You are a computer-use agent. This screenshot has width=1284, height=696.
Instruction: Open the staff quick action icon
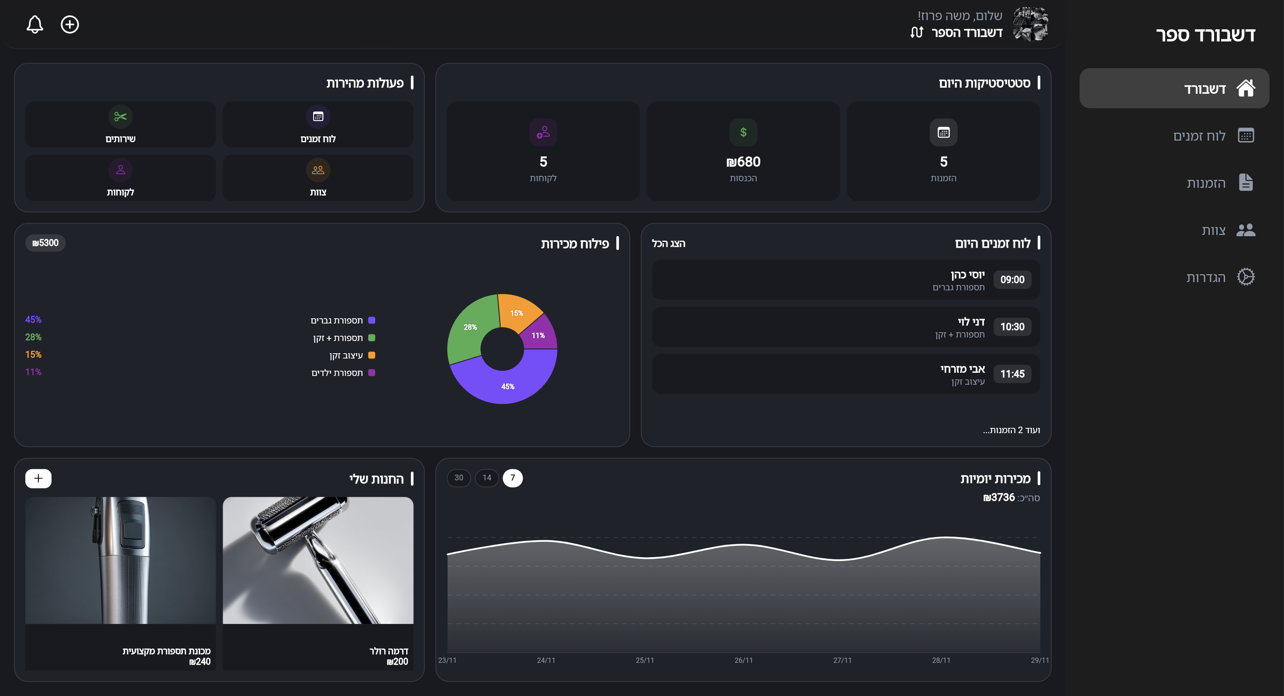(318, 170)
